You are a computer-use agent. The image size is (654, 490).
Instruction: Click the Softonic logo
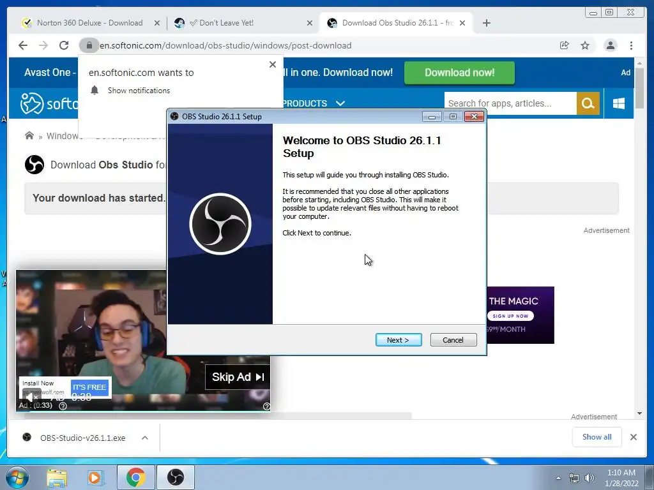tap(49, 103)
